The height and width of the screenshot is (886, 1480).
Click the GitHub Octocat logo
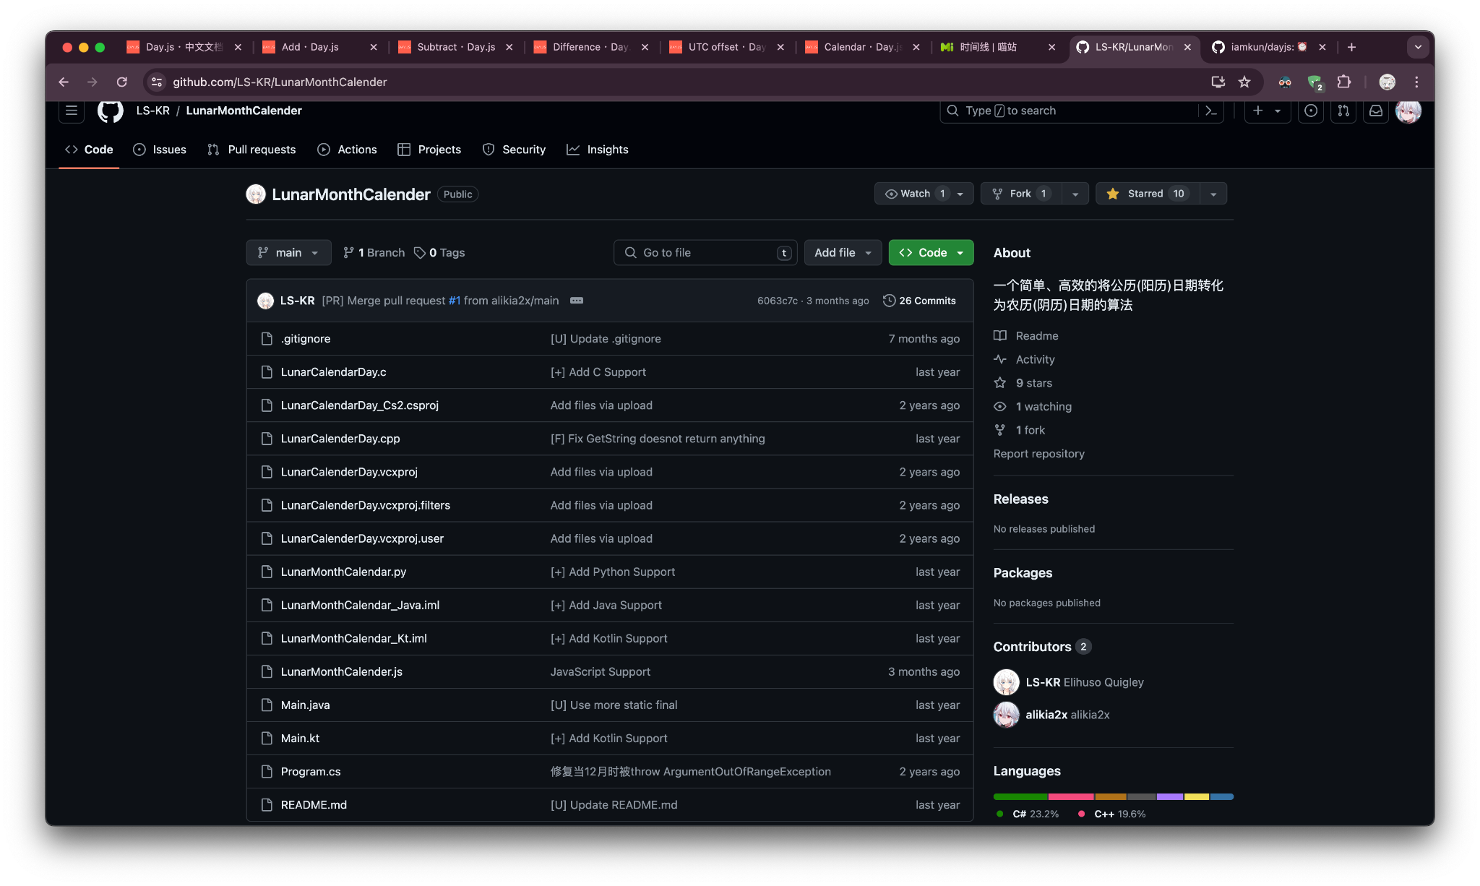111,111
